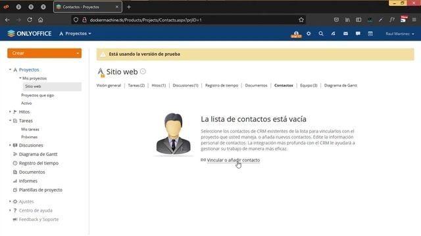Open the feed icon in the header

point(334,33)
